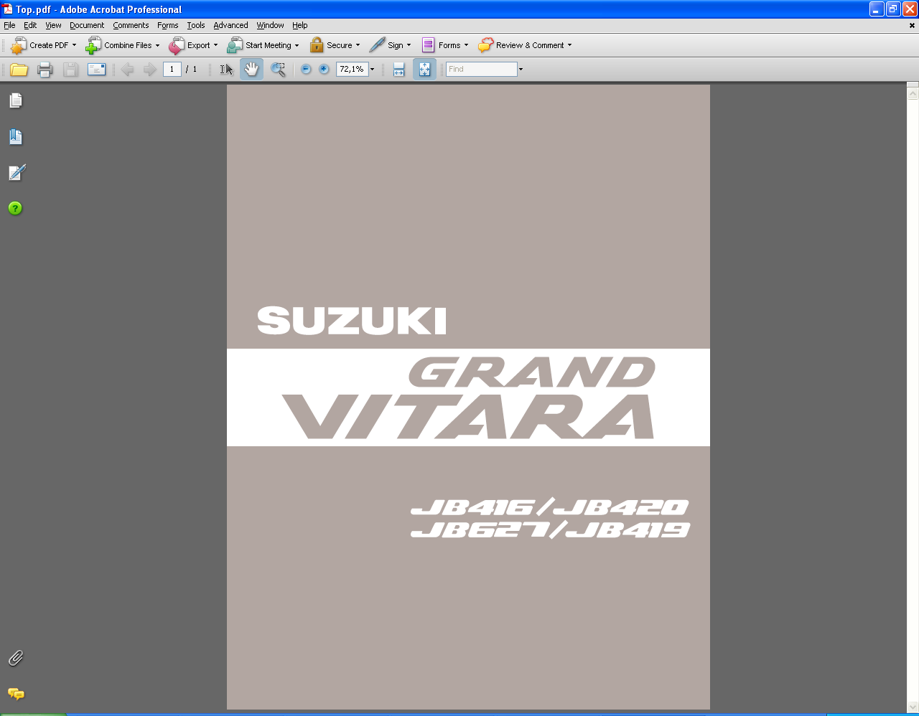The width and height of the screenshot is (919, 716).
Task: Open the Advanced menu
Action: 230,25
